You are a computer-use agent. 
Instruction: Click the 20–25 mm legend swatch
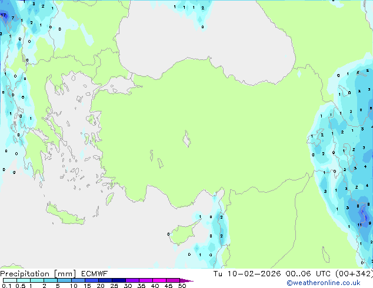[105, 280]
